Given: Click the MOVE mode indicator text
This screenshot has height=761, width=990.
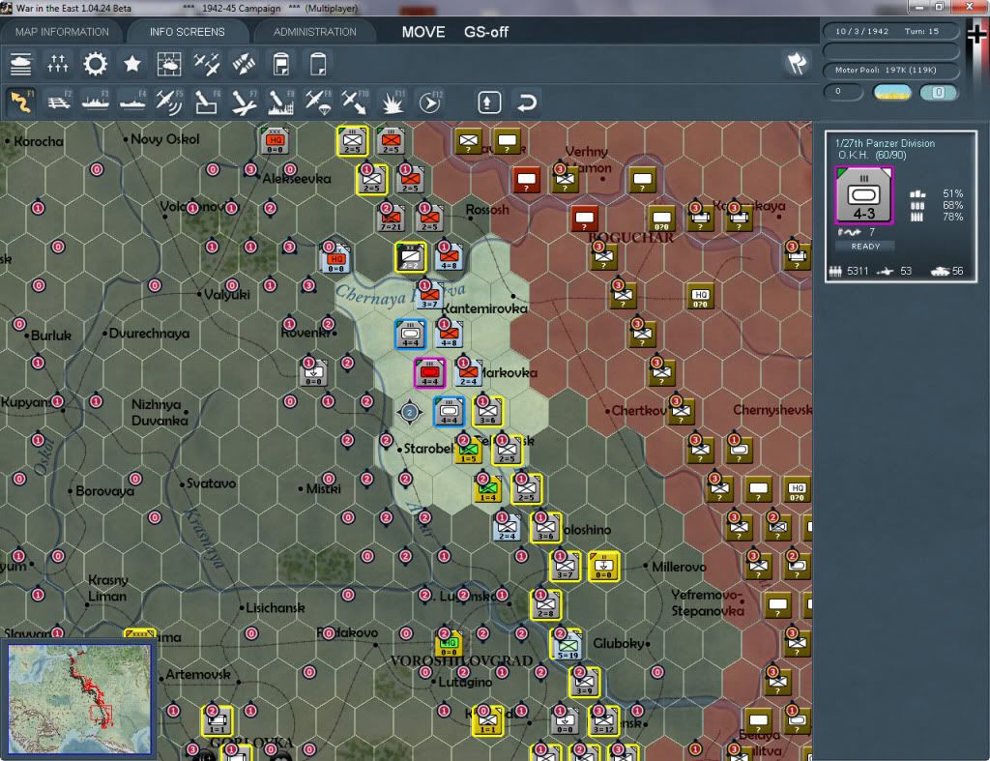Looking at the screenshot, I should coord(423,32).
